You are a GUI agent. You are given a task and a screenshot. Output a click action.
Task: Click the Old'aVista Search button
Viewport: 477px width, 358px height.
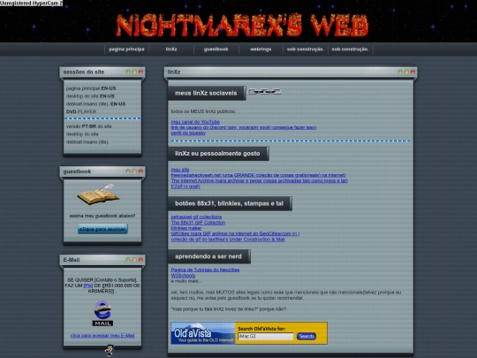(306, 337)
